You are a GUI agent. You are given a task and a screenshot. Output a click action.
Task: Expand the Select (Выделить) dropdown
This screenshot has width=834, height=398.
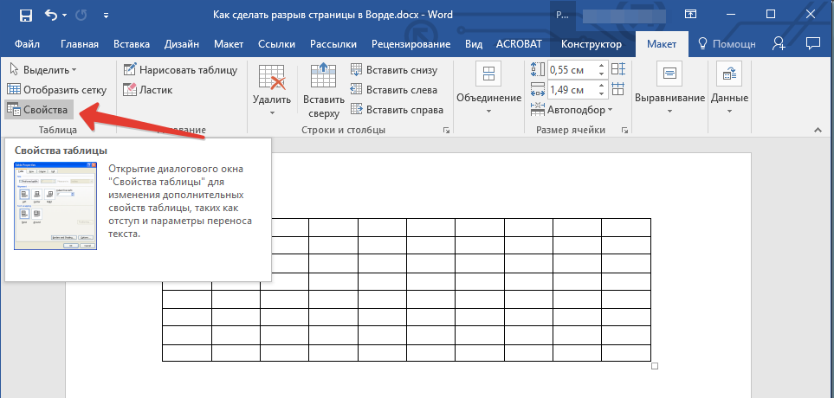[x=43, y=69]
